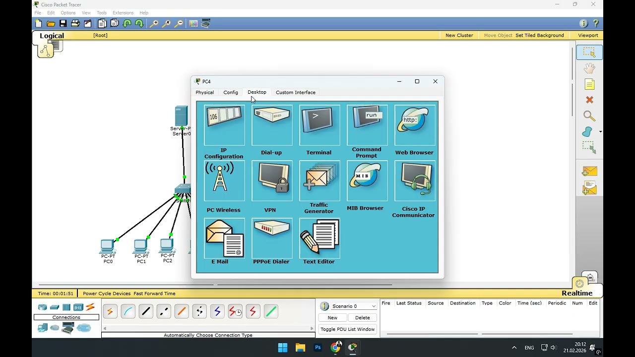Select the orange fiber cable
Viewport: 635px width, 357px height.
point(182,311)
